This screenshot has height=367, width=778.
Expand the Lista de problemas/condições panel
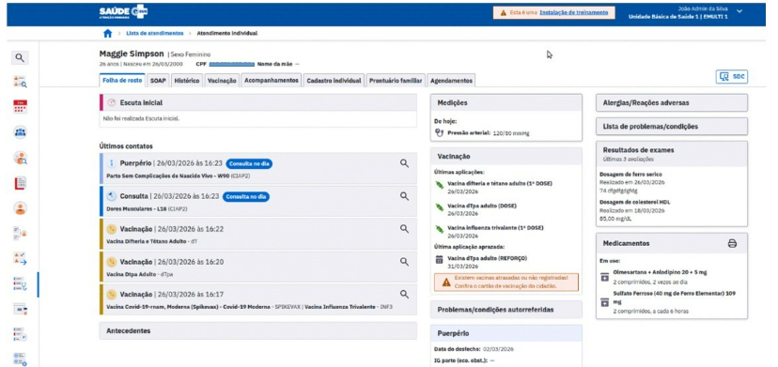[671, 127]
